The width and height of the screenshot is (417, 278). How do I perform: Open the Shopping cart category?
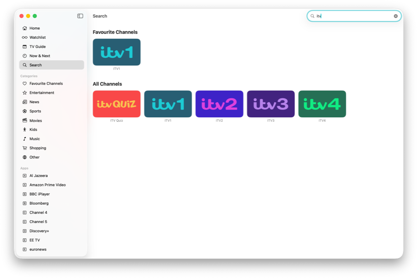click(25, 148)
